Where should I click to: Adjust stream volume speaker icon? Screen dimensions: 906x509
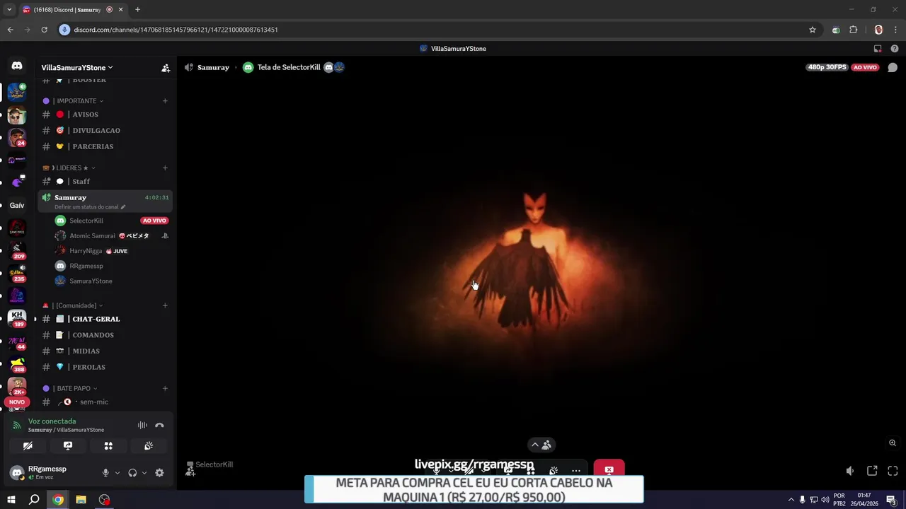coord(850,471)
